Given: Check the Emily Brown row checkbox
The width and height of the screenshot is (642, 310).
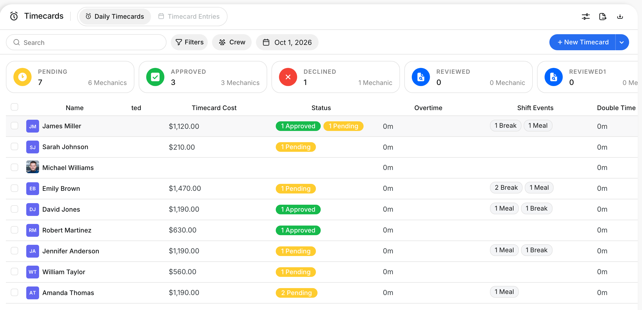Looking at the screenshot, I should click(14, 188).
